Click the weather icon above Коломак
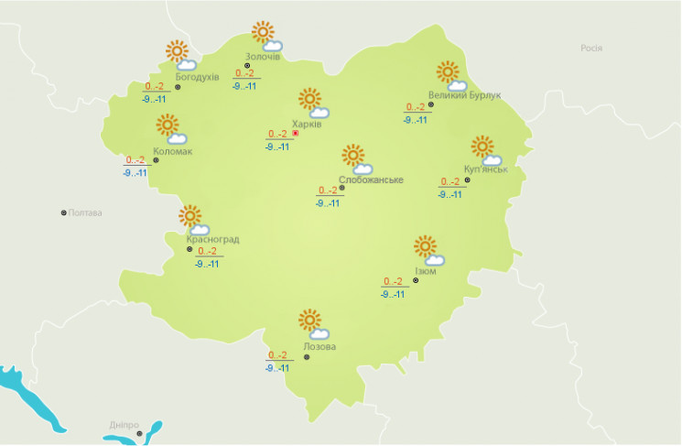682x446 pixels. (171, 129)
